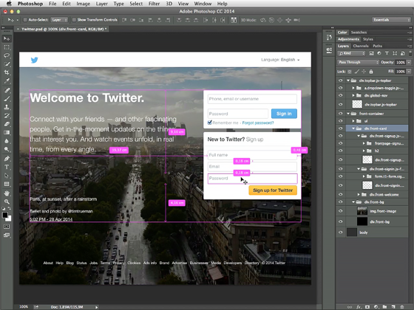Select the Healing Brush tool
The width and height of the screenshot is (414, 310).
coord(7,90)
